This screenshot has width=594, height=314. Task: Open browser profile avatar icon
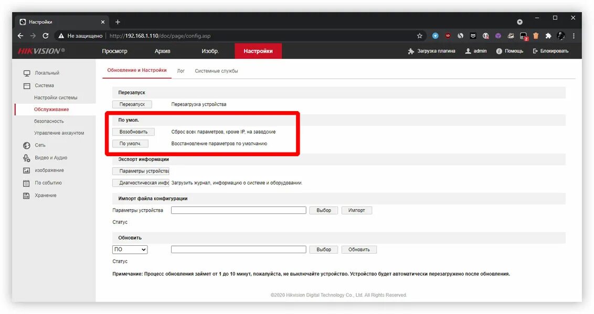tap(561, 36)
